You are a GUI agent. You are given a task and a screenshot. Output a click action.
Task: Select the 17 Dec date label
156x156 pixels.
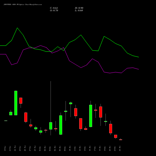point(95,149)
